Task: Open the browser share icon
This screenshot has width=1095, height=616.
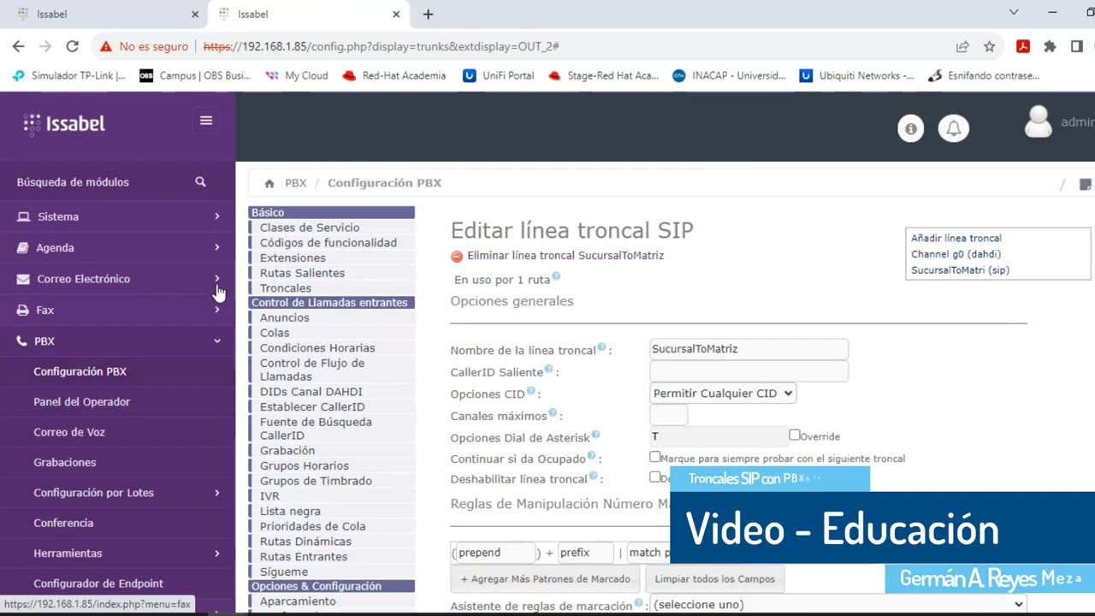Action: point(962,46)
